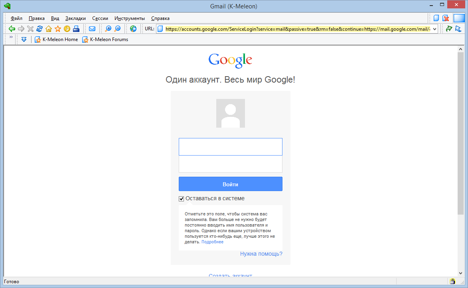The height and width of the screenshot is (288, 468).
Task: Click the padlock security icon in status bar
Action: coord(452,281)
